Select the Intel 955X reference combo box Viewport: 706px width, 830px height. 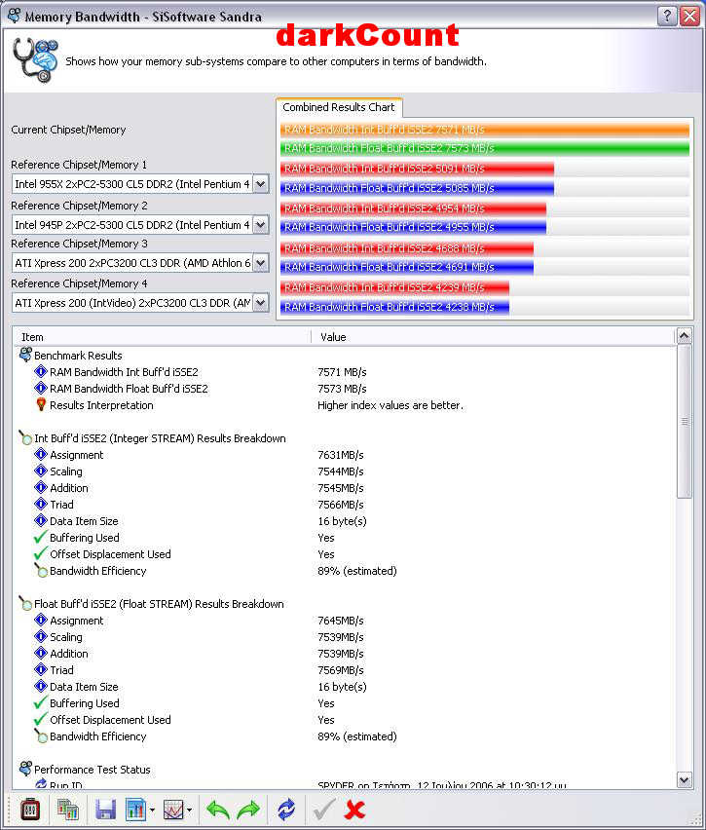[x=140, y=184]
